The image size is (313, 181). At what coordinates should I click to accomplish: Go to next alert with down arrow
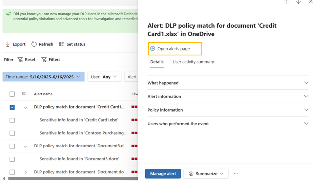298,2
